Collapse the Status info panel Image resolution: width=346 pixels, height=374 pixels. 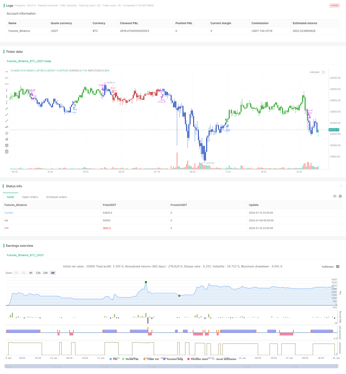point(341,186)
